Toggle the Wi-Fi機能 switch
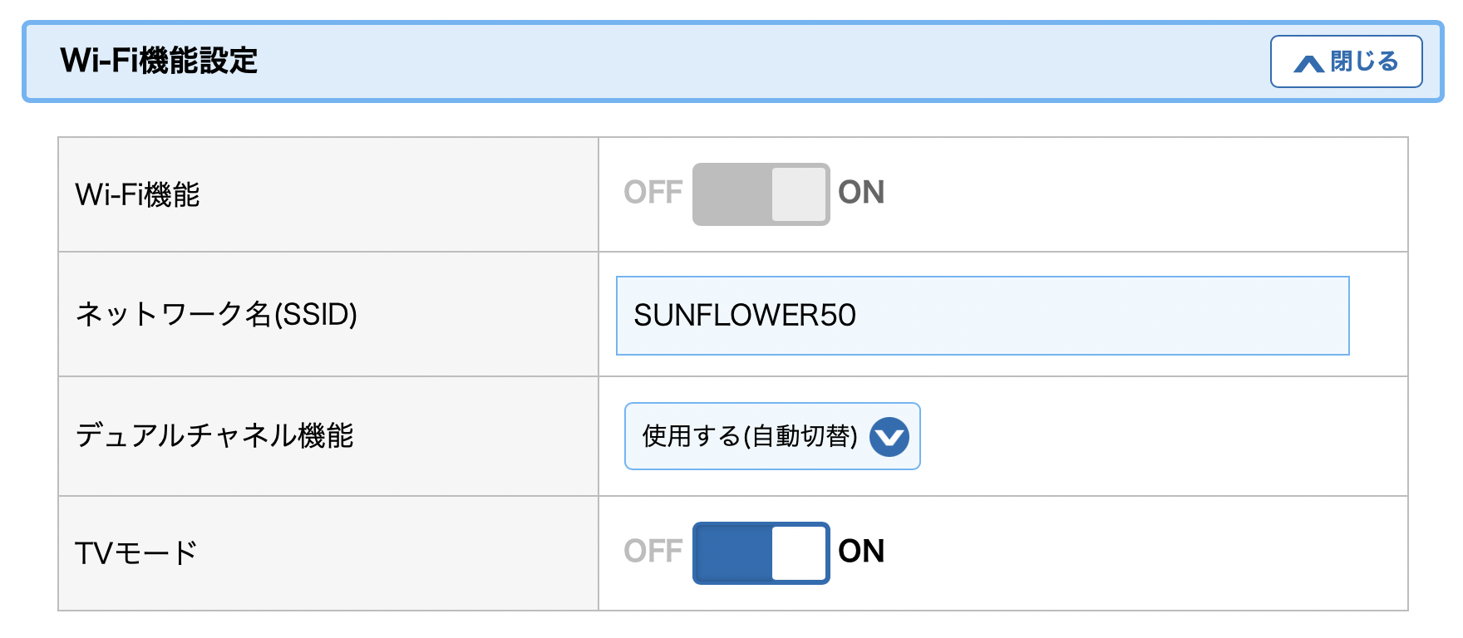The height and width of the screenshot is (638, 1463). point(761,194)
